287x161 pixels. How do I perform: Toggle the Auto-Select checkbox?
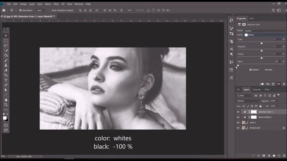[21, 10]
